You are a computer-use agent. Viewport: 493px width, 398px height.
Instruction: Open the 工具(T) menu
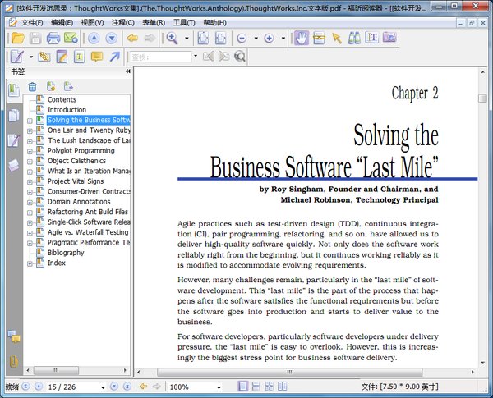click(184, 22)
